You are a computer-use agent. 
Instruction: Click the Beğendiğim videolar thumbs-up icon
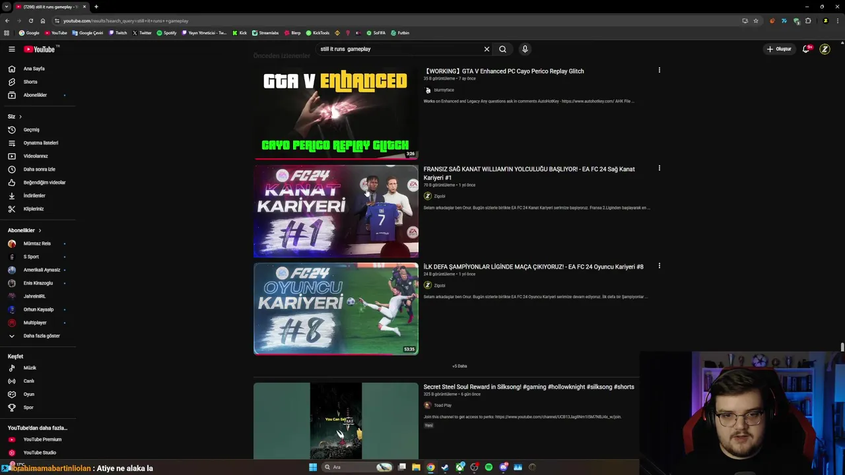coord(11,183)
